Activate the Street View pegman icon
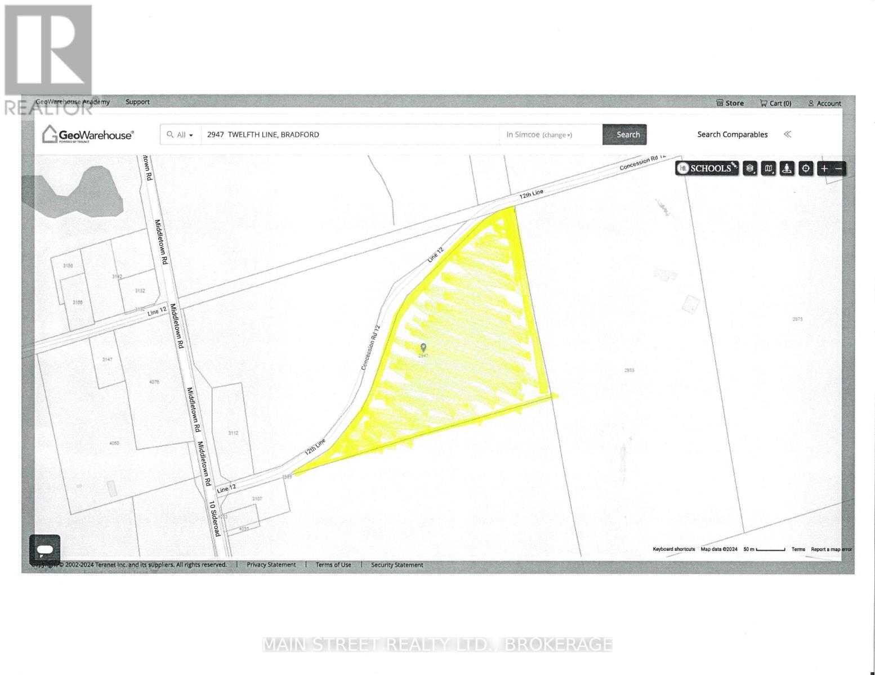Screen dimensions: 875x675 [x=787, y=168]
